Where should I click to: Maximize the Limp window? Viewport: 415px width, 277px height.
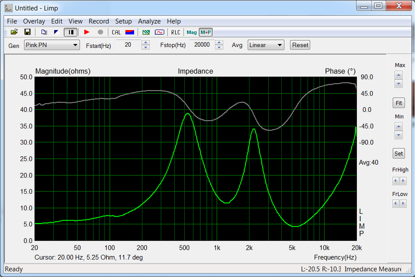coord(378,6)
